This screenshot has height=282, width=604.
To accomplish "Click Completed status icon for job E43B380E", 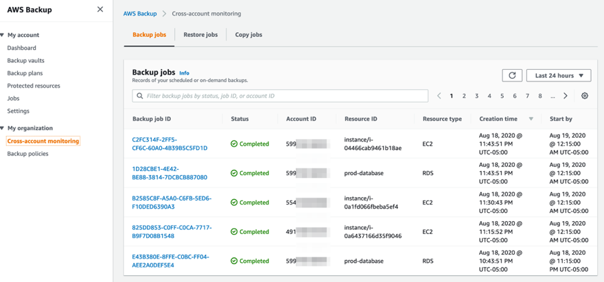I will pyautogui.click(x=234, y=261).
